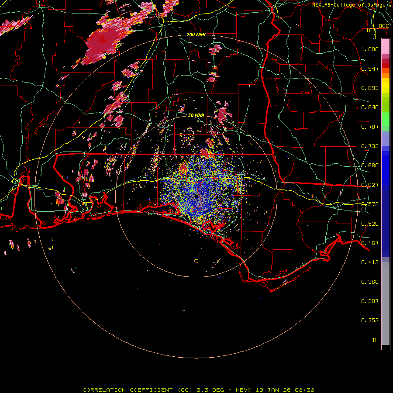This screenshot has height=393, width=393.
Task: Click the Correlation Coefficient caption at bottom
Action: [x=198, y=390]
